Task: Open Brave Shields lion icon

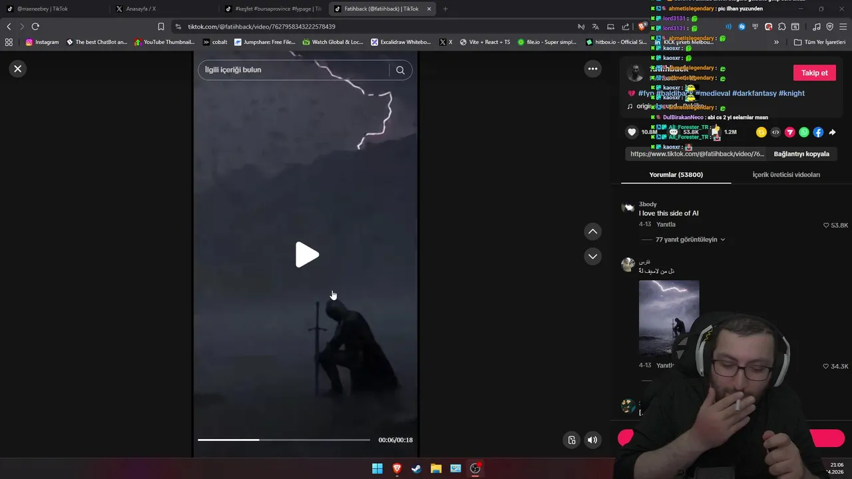Action: tap(642, 27)
